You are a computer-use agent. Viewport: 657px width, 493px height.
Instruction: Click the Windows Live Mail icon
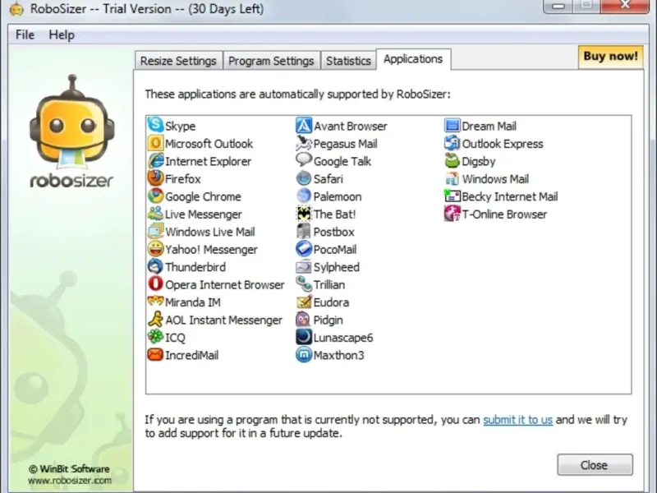[155, 231]
